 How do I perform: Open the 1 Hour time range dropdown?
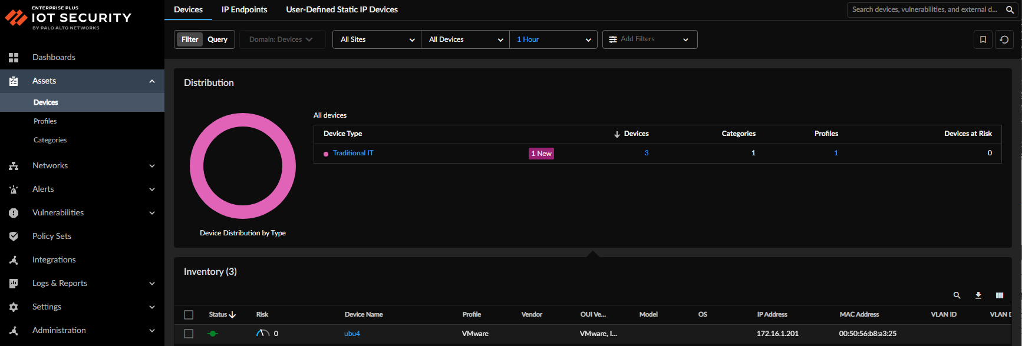coord(553,39)
